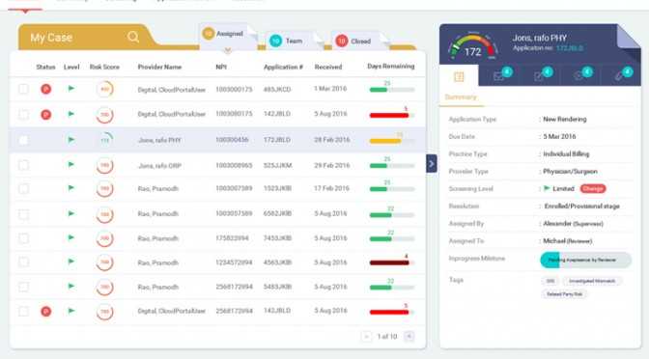Switch to the Team tab
The image size is (649, 359).
(x=287, y=41)
